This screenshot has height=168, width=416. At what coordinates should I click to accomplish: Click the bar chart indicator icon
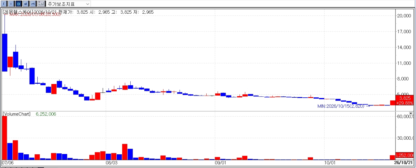pos(41,4)
